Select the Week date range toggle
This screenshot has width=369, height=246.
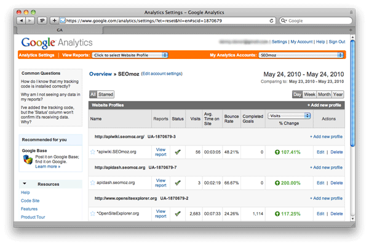click(x=309, y=94)
